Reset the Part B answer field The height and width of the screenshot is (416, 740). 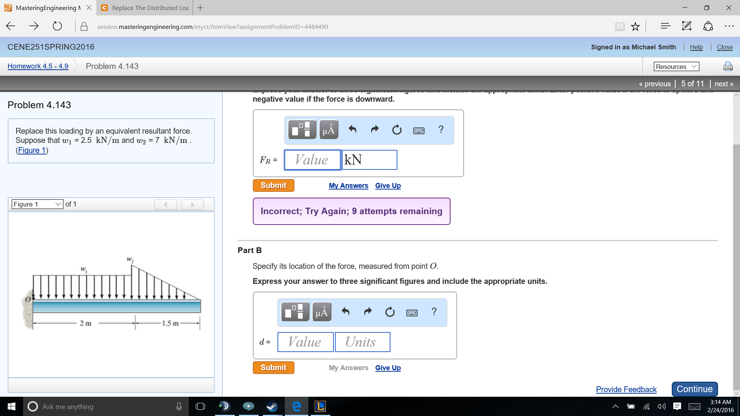click(390, 312)
